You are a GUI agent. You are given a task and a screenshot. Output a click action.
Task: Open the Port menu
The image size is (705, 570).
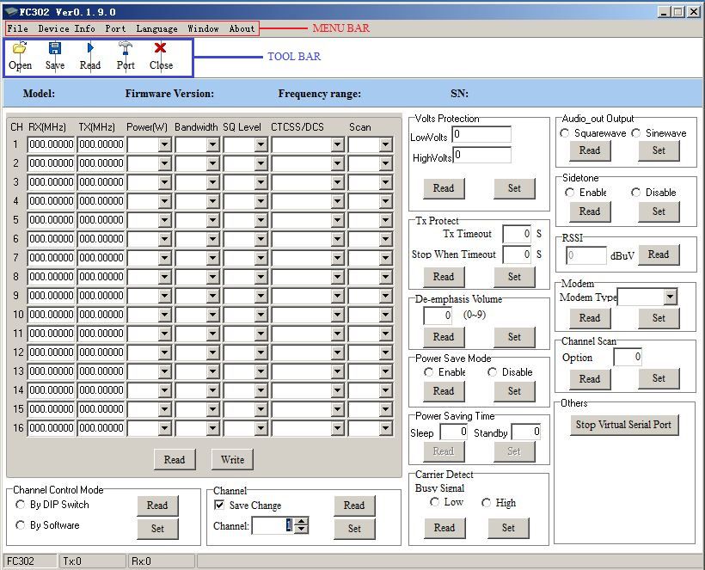tap(115, 28)
